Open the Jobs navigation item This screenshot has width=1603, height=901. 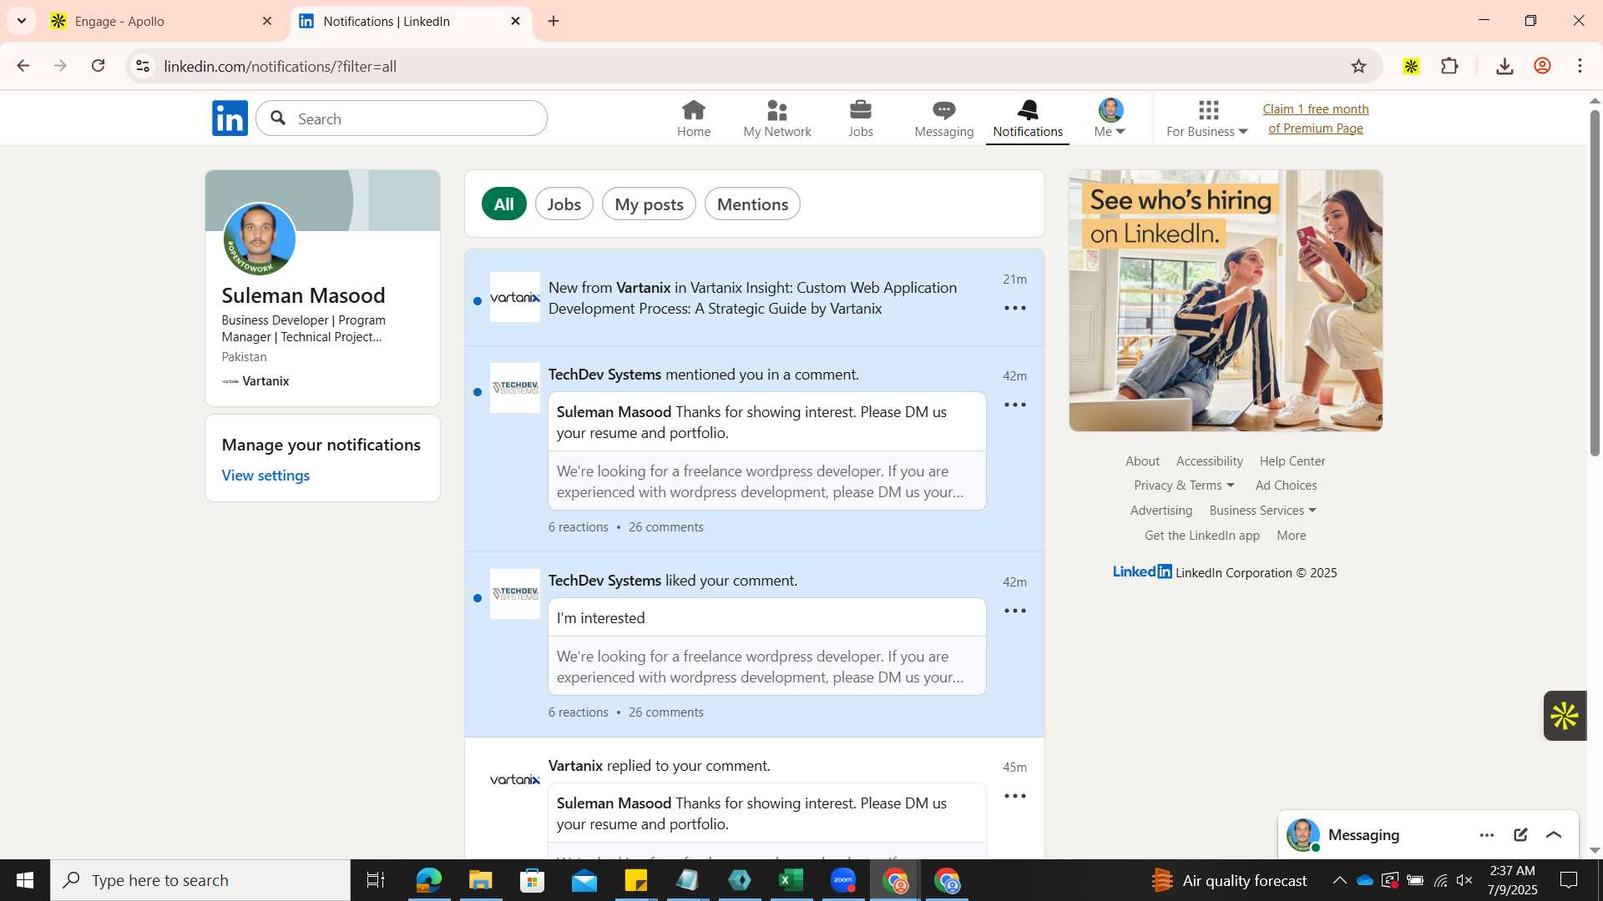(x=861, y=118)
